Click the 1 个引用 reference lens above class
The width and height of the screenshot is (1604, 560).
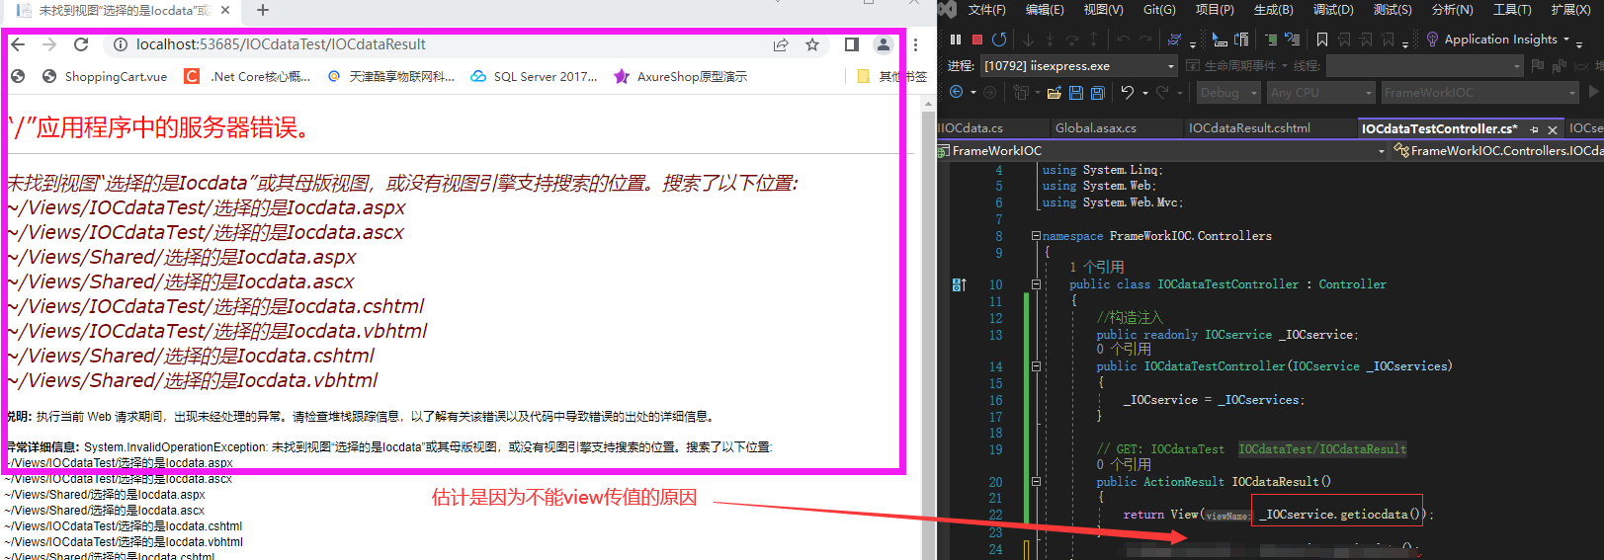1096,267
